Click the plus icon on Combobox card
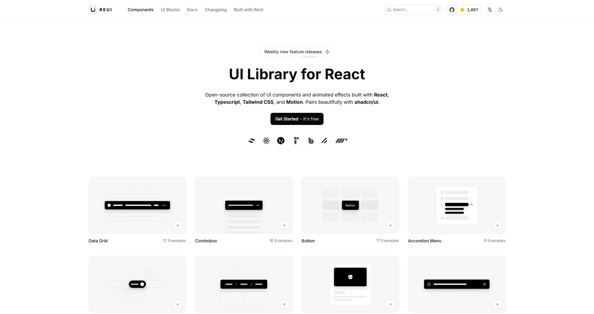The image size is (594, 314). click(284, 225)
